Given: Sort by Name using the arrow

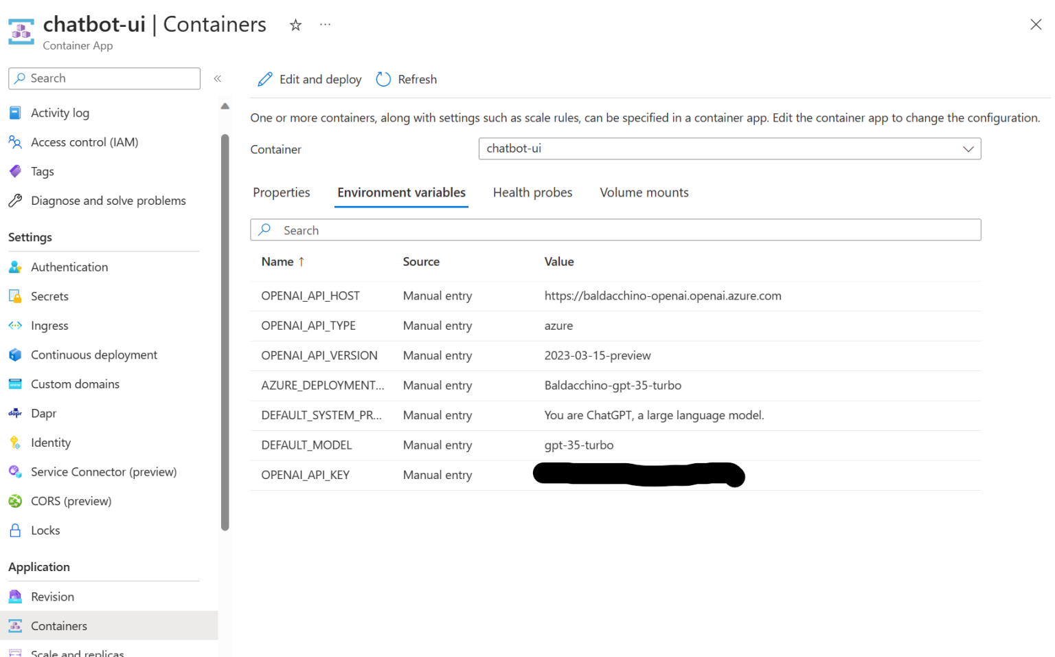Looking at the screenshot, I should click(x=302, y=262).
